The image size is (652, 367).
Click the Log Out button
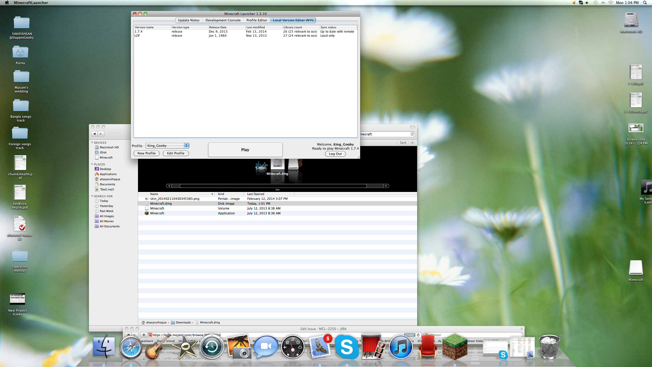click(335, 154)
